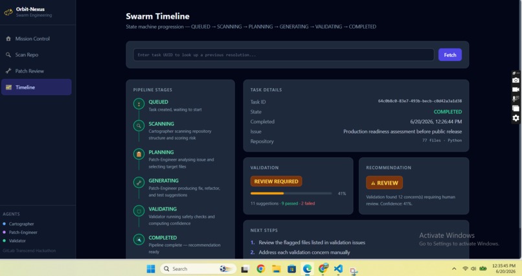Viewport: 522px width, 276px height.
Task: Click the volume speaker tray icon
Action: pyautogui.click(x=473, y=269)
